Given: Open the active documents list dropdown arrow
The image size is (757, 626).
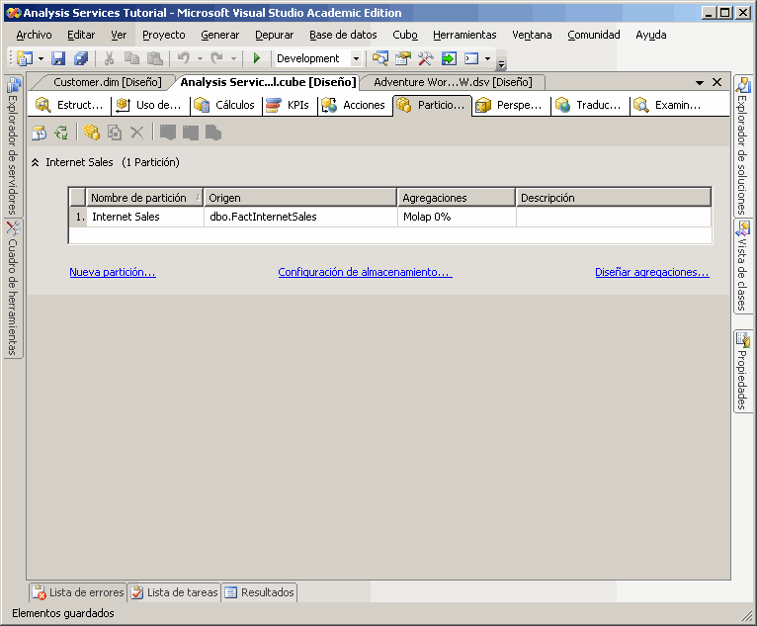Looking at the screenshot, I should click(x=699, y=83).
